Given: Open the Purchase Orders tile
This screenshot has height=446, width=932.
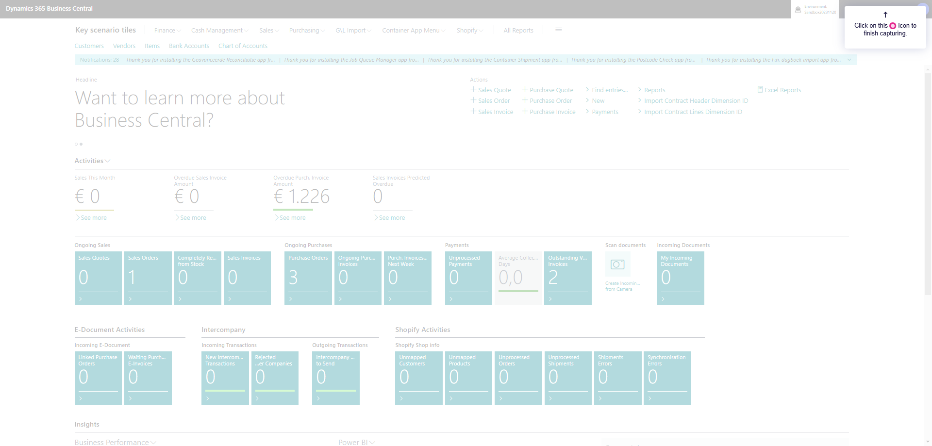Looking at the screenshot, I should coord(308,278).
